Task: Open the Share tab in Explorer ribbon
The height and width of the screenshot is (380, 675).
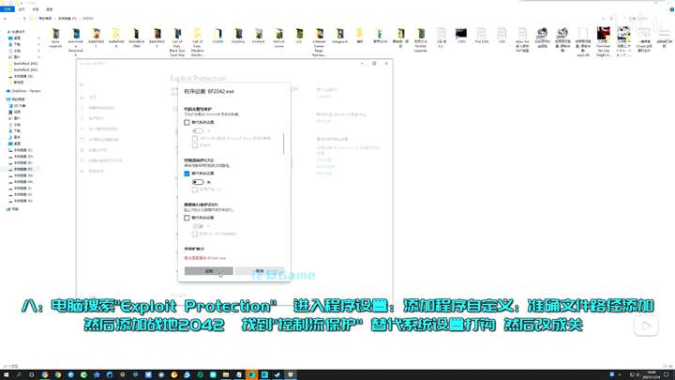Action: click(36, 9)
